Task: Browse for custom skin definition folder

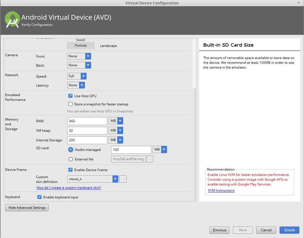Action: (123, 179)
